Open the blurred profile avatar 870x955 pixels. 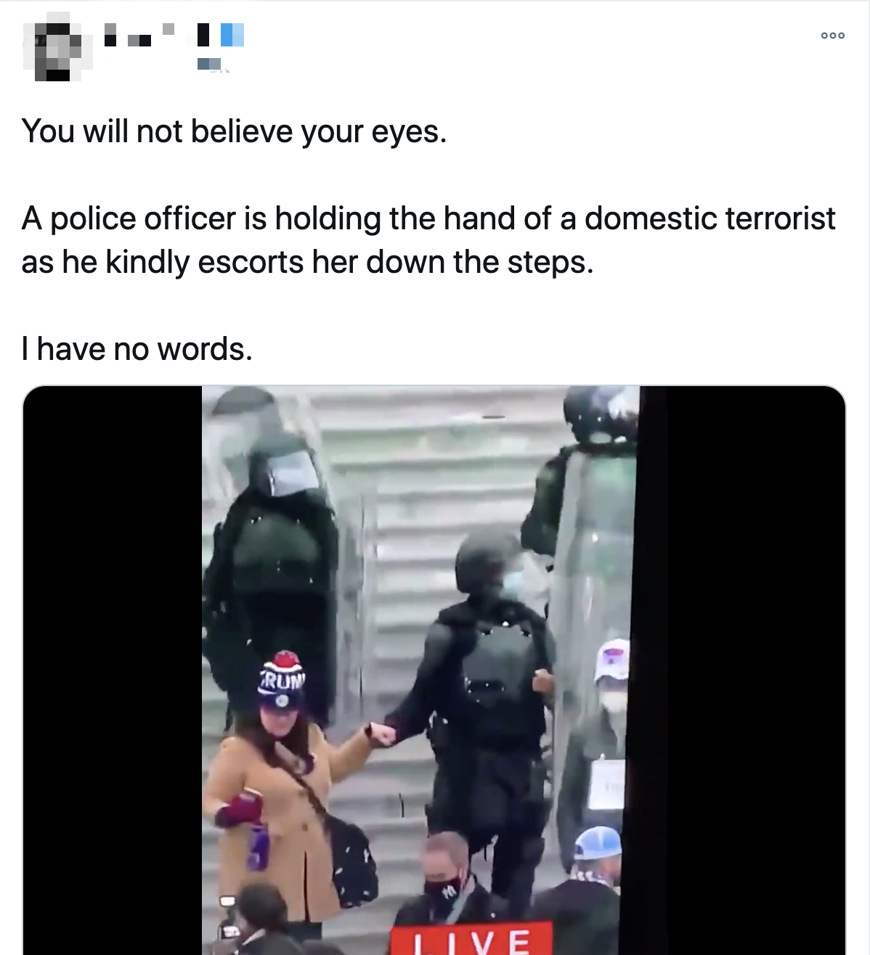pos(57,51)
